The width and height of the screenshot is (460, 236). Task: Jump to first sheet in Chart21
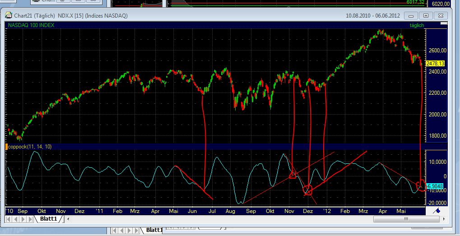pos(9,219)
